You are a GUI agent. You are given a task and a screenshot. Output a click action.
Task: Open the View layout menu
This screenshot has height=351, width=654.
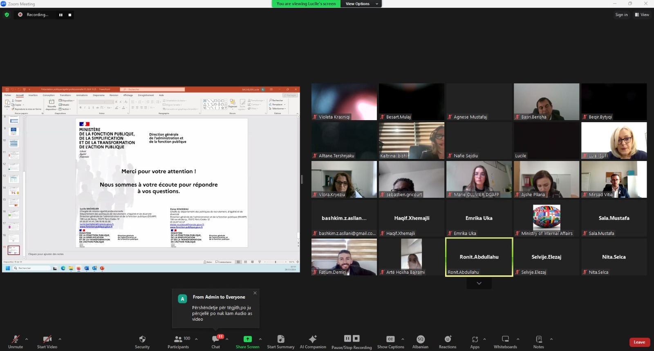click(x=642, y=15)
